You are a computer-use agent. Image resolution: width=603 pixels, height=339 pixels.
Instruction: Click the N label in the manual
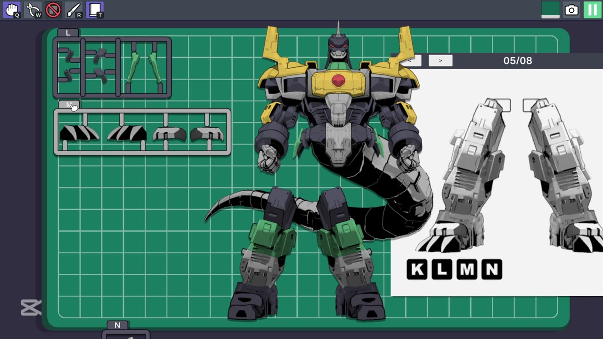coord(491,269)
